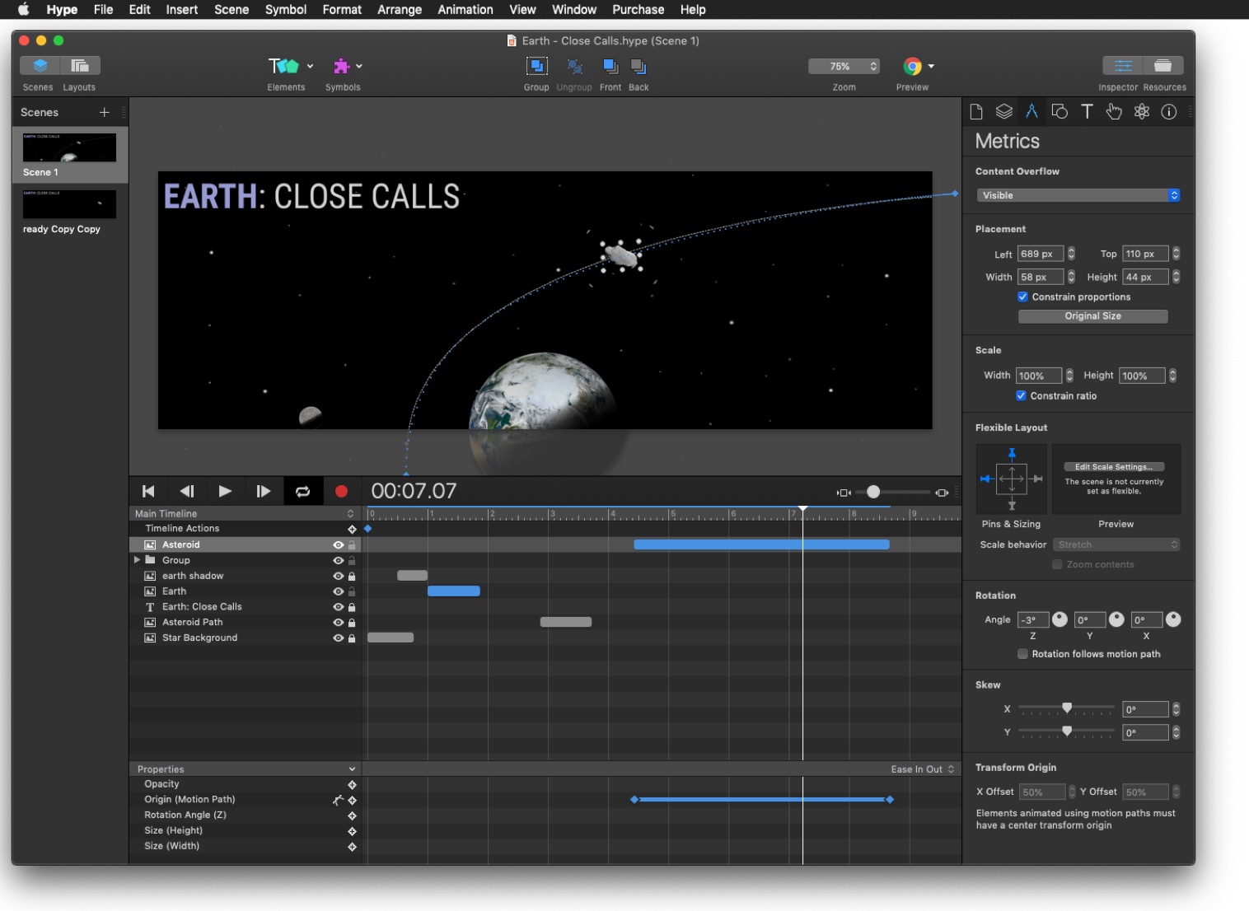This screenshot has width=1249, height=911.
Task: Open the Apple menu
Action: (x=23, y=10)
